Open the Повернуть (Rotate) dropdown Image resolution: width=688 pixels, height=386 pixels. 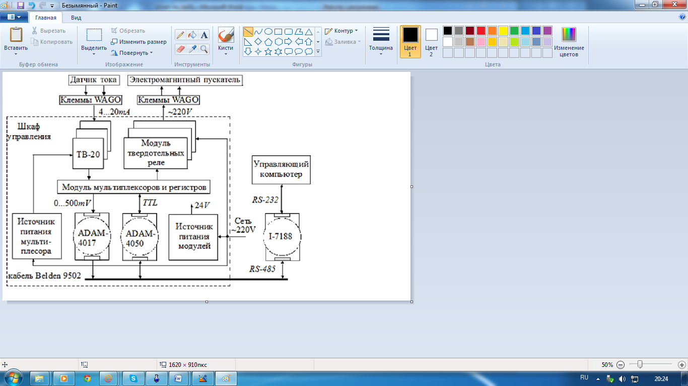coord(131,53)
